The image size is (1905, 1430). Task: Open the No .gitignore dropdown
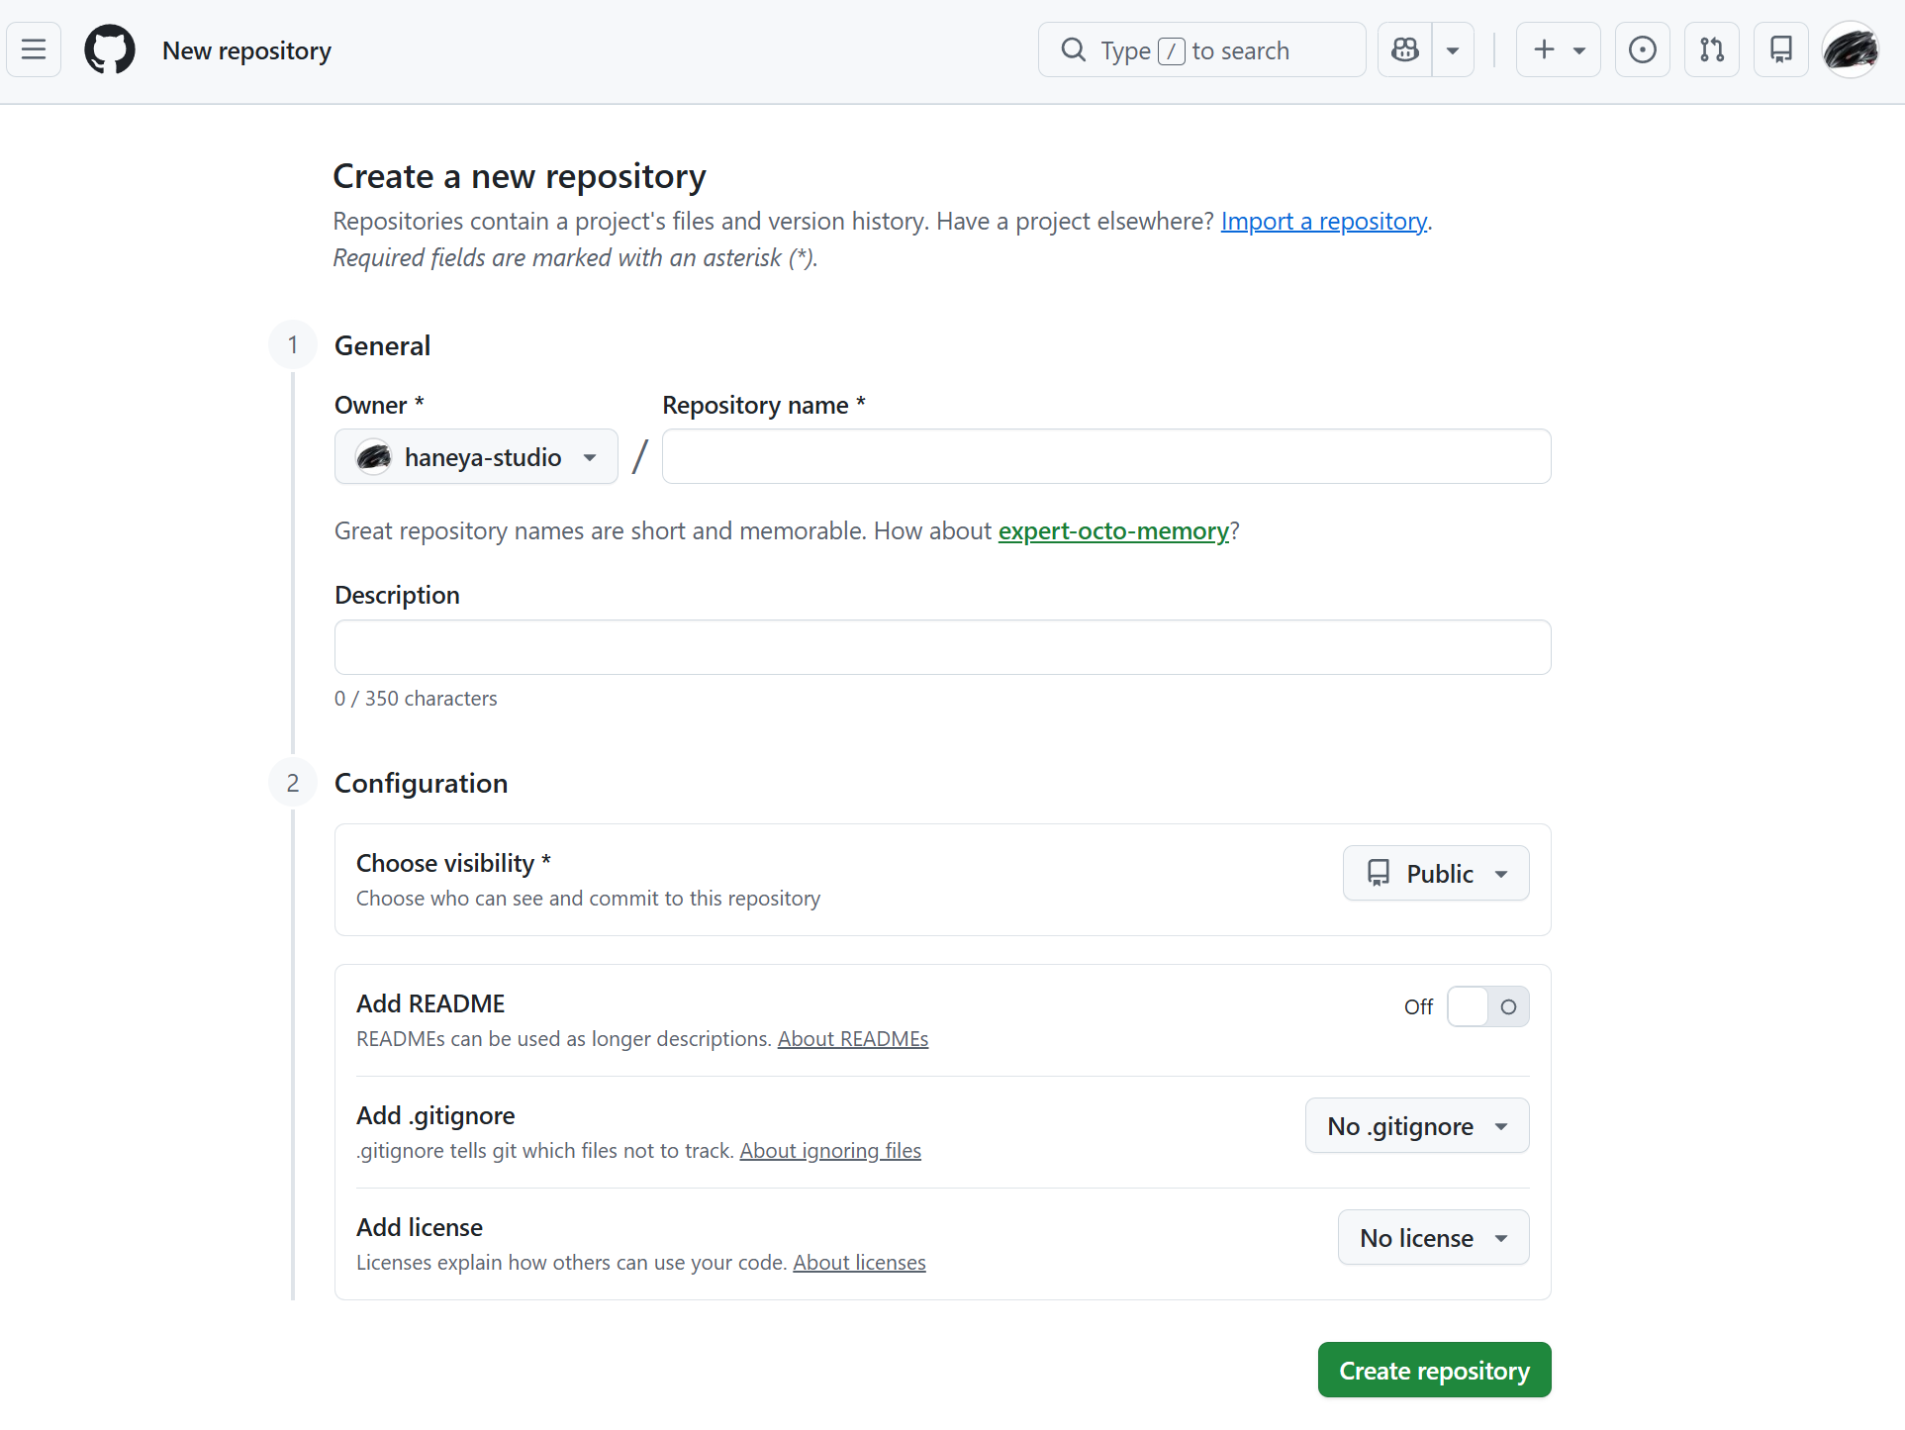[1416, 1125]
